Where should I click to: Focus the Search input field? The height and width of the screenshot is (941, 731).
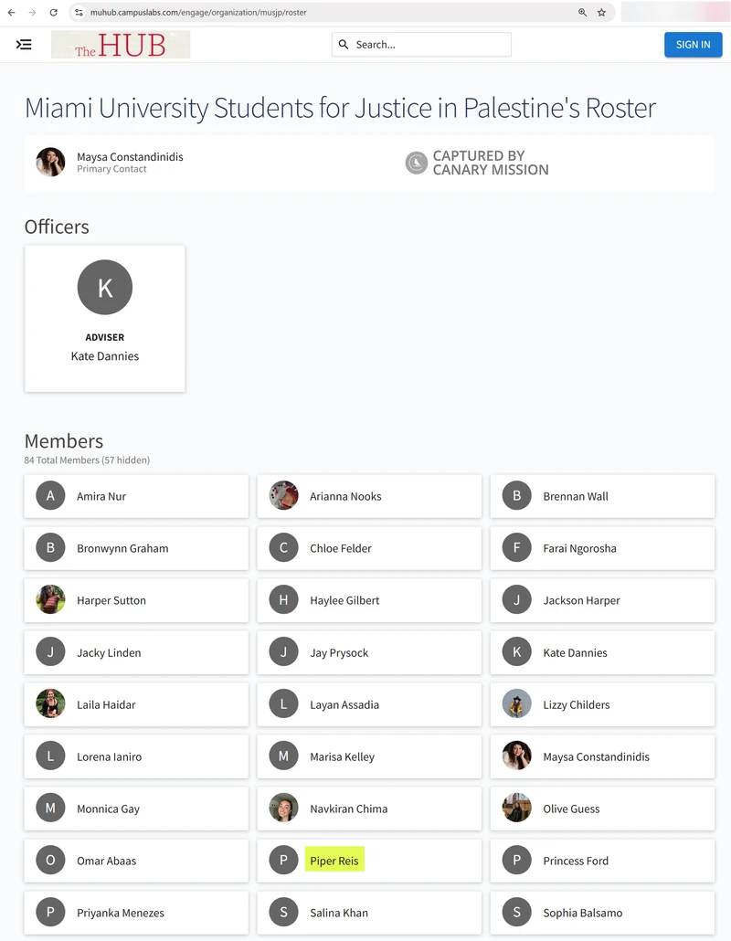point(421,45)
